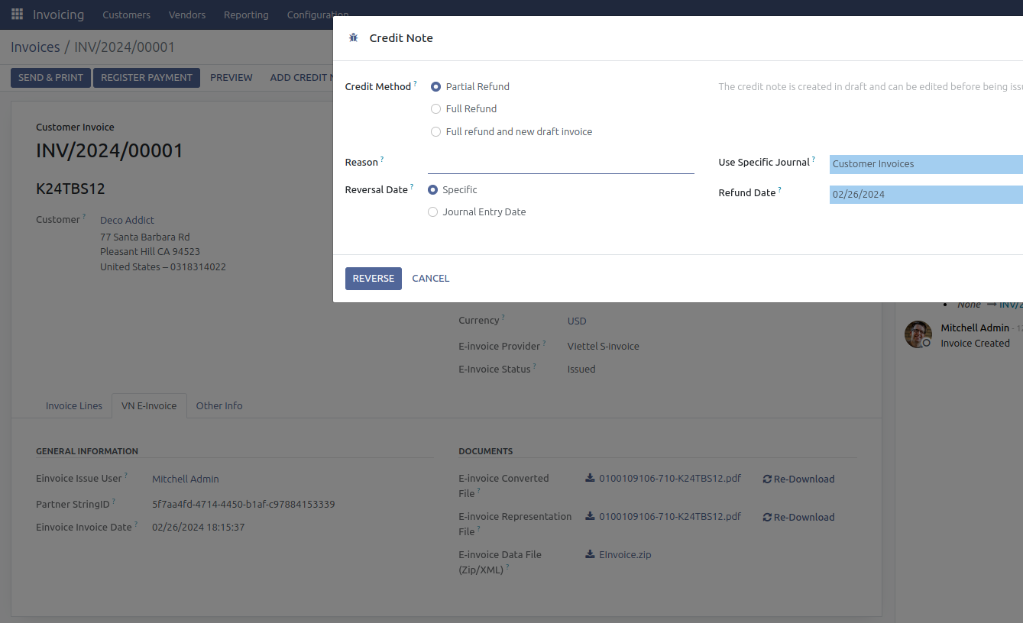The height and width of the screenshot is (623, 1023).
Task: Re-Download the E-invoice Converted File
Action: 798,479
